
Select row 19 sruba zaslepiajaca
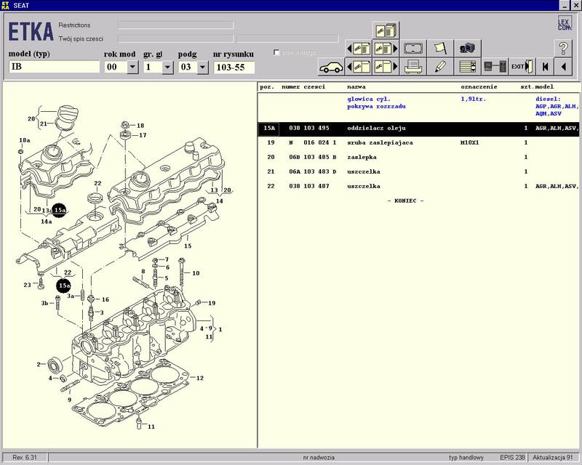[x=418, y=142]
